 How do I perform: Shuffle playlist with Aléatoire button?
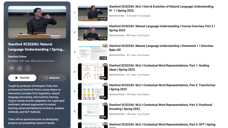tap(52, 78)
